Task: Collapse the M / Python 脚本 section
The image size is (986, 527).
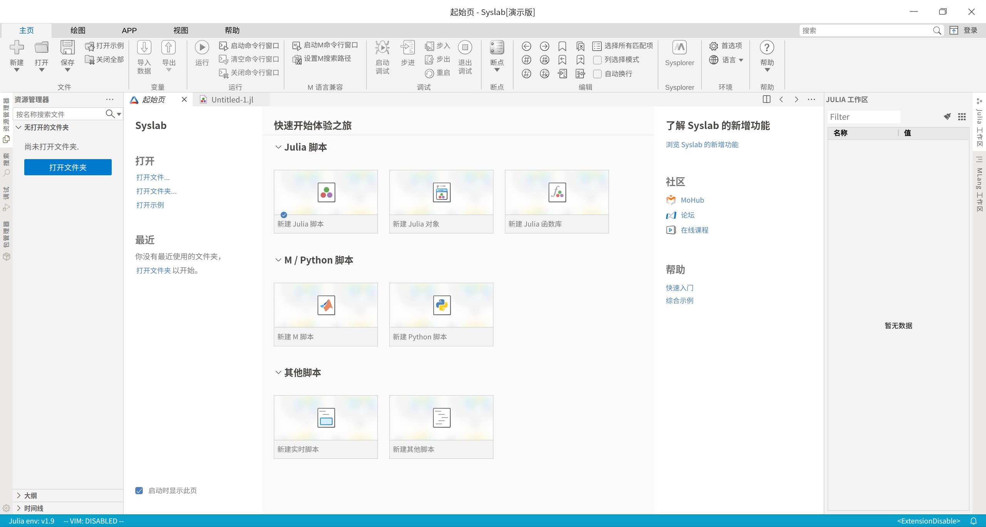Action: 278,260
